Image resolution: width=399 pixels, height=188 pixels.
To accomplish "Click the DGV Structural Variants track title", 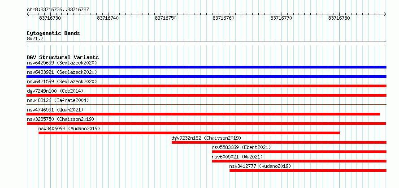I will pos(63,57).
